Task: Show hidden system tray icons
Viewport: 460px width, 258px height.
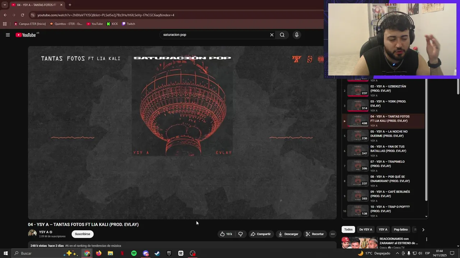Action: coord(397,253)
